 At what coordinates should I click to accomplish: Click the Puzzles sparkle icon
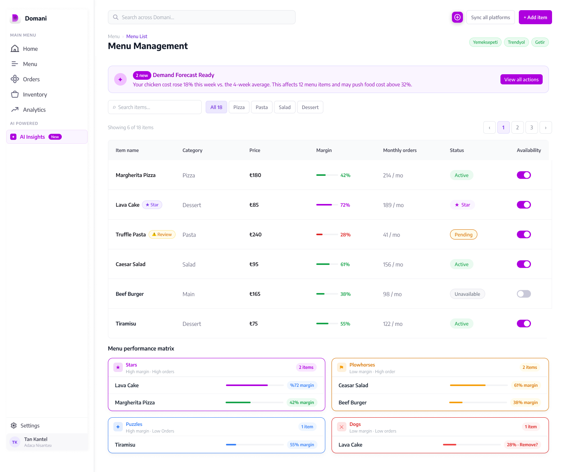tap(118, 427)
